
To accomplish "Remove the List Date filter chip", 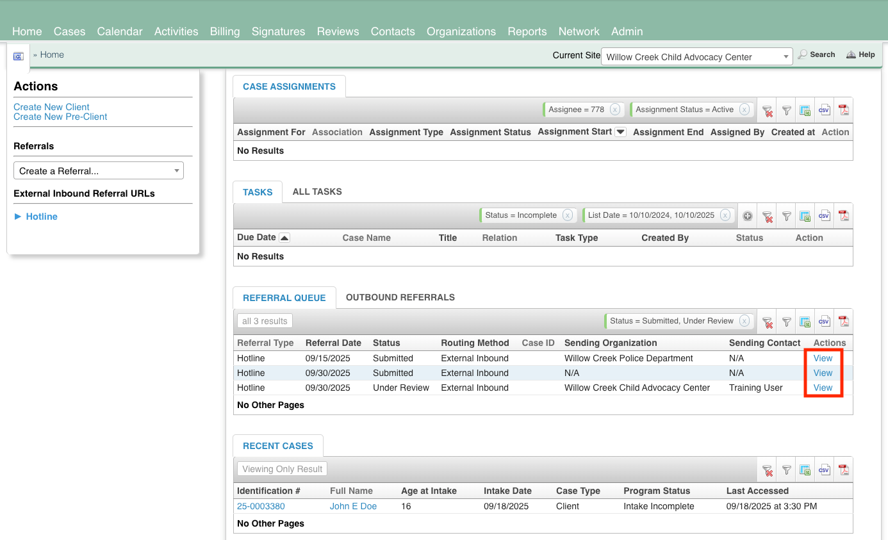I will (725, 215).
